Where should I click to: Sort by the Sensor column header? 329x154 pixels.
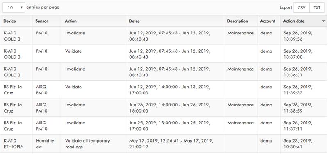42,21
